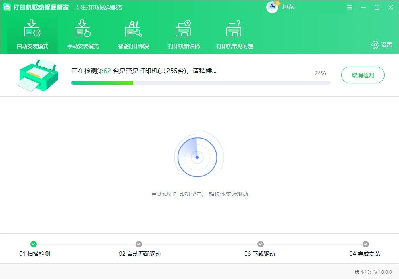Click the detection status text 正在检测第62台
The height and width of the screenshot is (279, 399).
pos(144,71)
